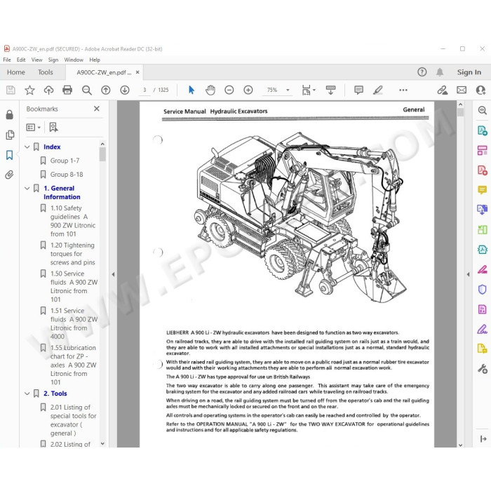Open the Edit menu

[21, 60]
